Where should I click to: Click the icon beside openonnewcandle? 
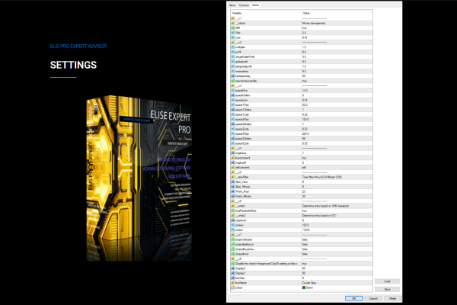pyautogui.click(x=232, y=81)
